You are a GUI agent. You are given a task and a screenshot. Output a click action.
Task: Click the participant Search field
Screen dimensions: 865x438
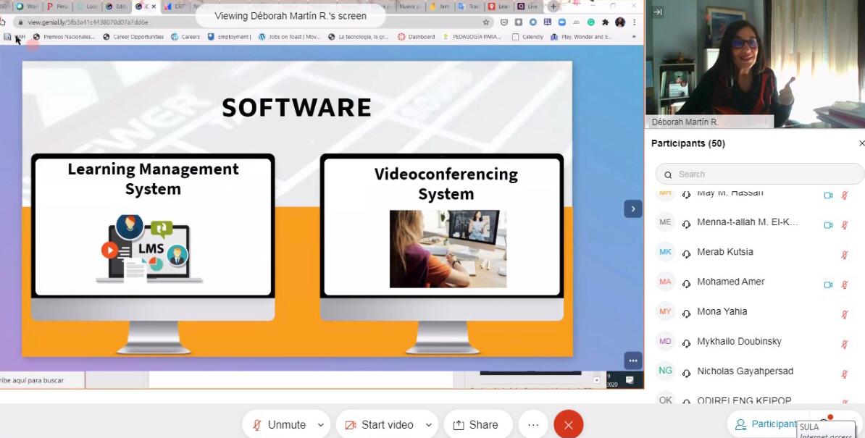click(x=761, y=174)
